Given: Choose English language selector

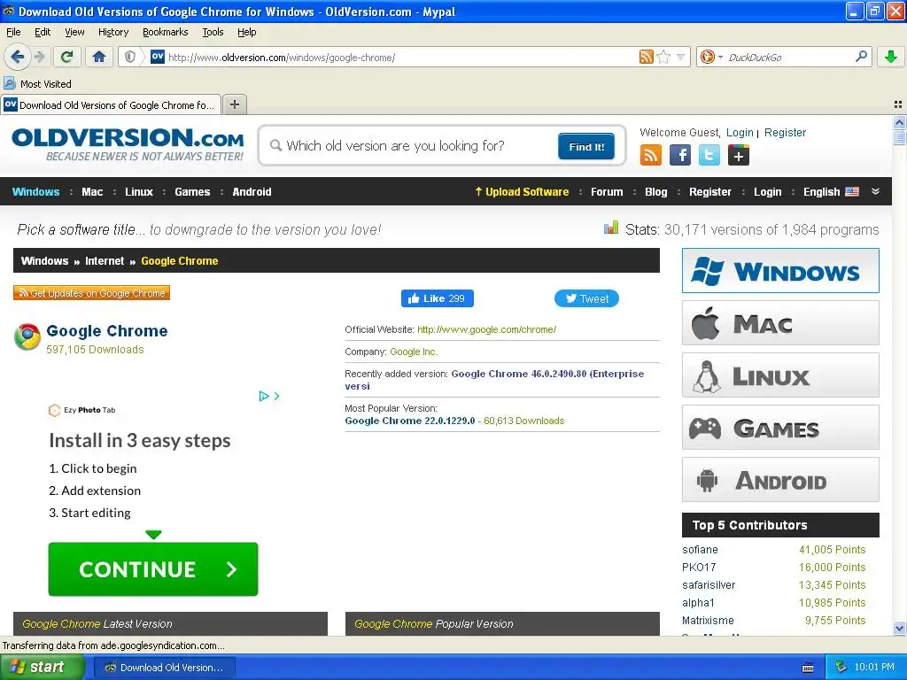Looking at the screenshot, I should coord(831,191).
